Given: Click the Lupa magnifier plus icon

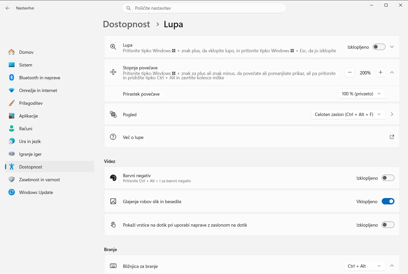Looking at the screenshot, I should 113,47.
